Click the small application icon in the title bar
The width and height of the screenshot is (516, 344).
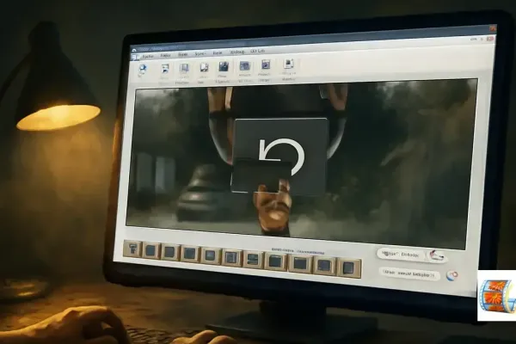(x=134, y=51)
